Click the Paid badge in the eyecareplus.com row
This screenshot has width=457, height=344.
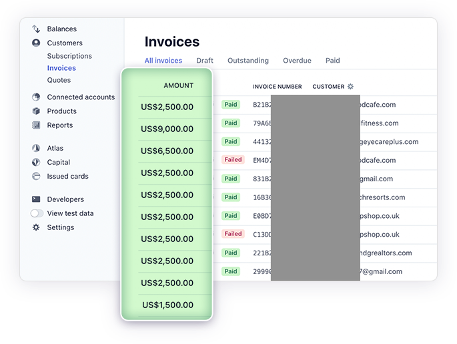click(x=231, y=141)
